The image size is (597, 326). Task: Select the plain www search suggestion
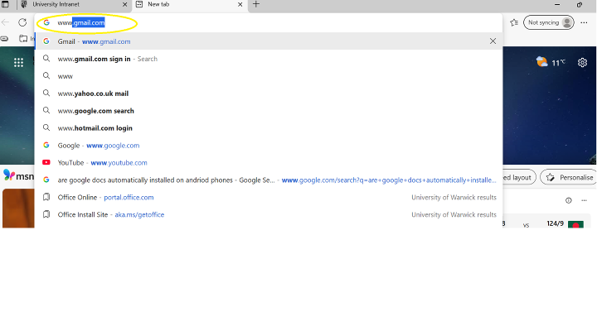[x=269, y=76]
